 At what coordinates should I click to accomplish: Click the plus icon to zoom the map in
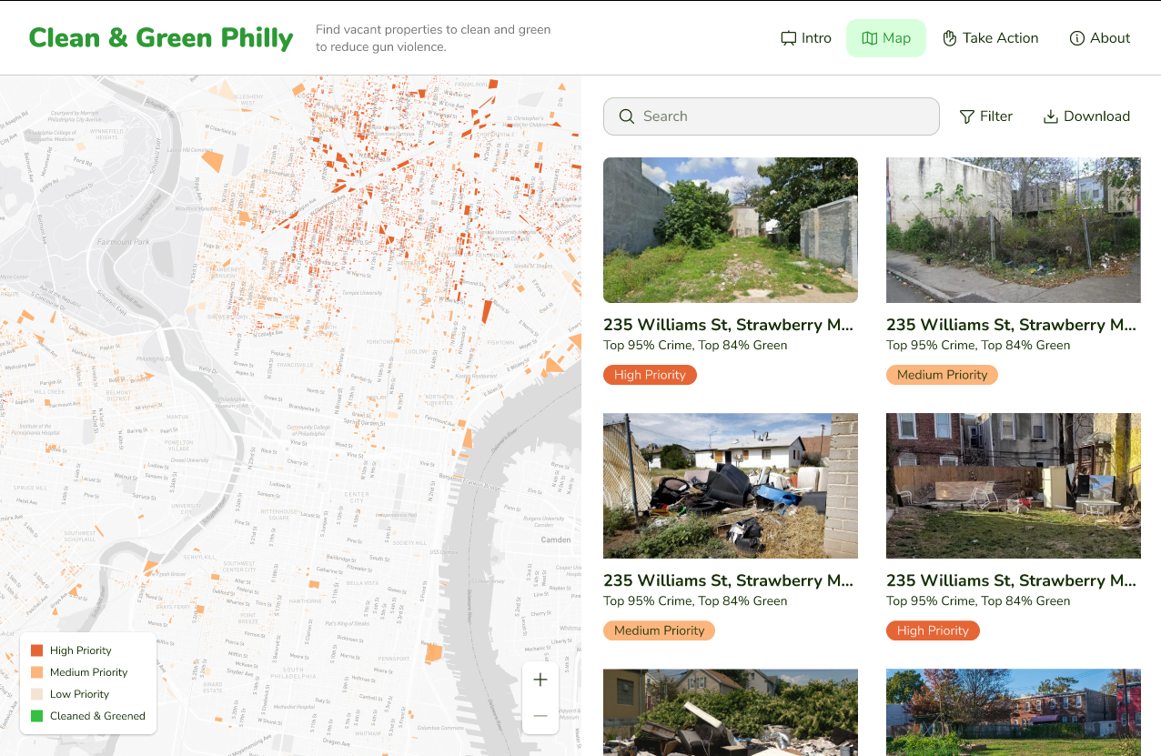tap(540, 679)
